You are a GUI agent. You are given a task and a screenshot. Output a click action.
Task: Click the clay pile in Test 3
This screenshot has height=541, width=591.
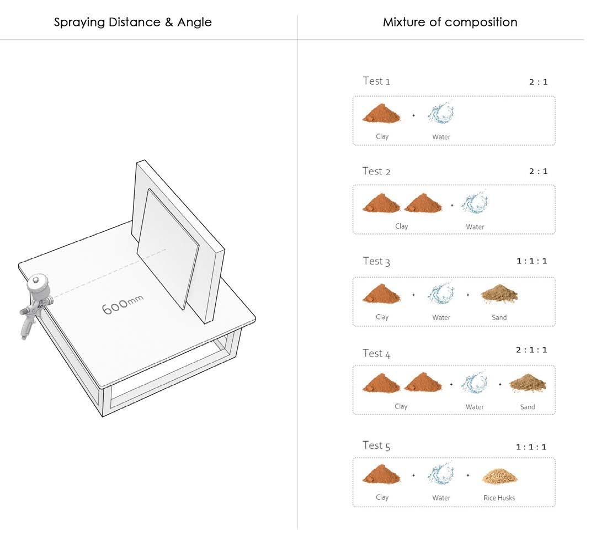pyautogui.click(x=382, y=294)
